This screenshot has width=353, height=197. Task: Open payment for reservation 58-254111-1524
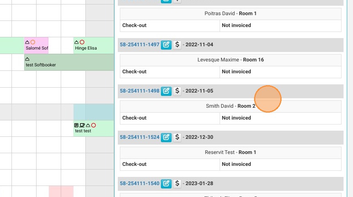(x=177, y=137)
